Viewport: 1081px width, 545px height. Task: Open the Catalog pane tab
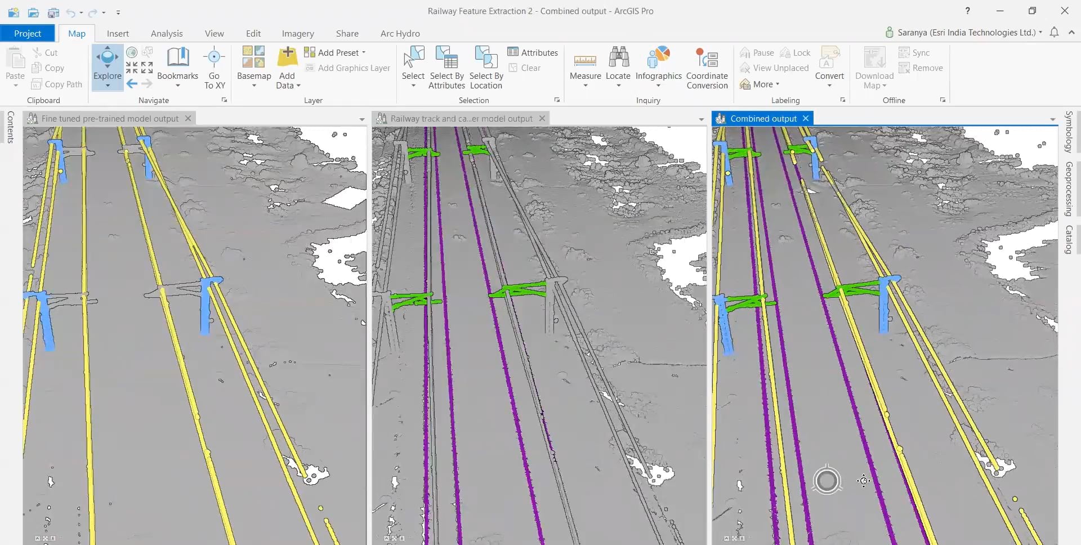coord(1069,239)
